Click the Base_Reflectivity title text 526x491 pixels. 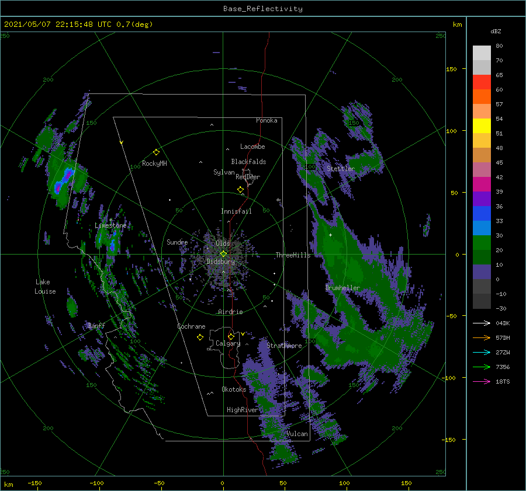tap(263, 9)
